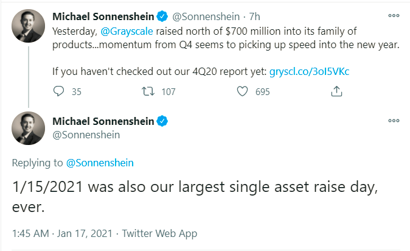Click the @Sonnenshein link after Replying to

(x=100, y=163)
